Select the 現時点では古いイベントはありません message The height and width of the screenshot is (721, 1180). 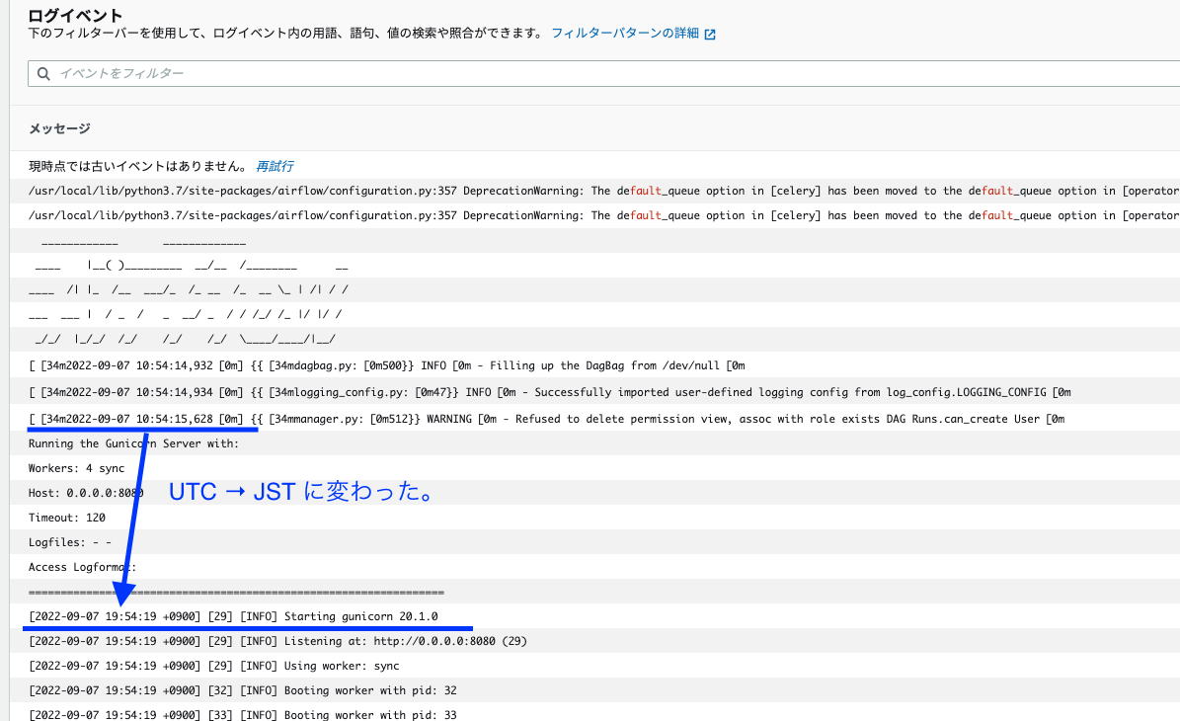(x=138, y=166)
